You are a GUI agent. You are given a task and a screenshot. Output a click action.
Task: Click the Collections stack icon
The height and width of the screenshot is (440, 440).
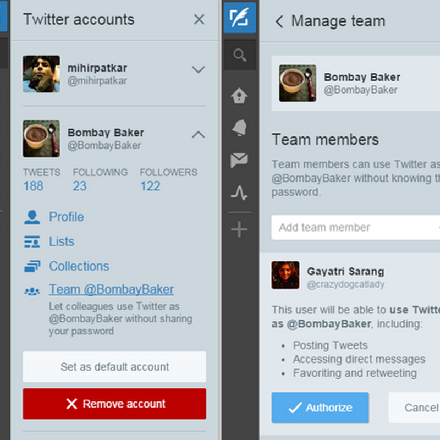(32, 266)
